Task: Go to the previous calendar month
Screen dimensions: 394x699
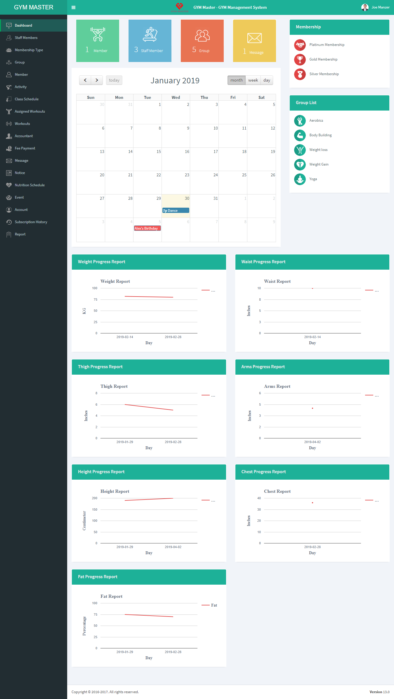Action: point(85,80)
